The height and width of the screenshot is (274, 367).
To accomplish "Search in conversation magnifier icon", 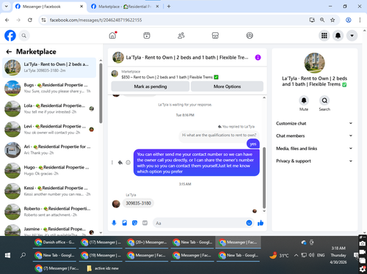I will pyautogui.click(x=324, y=100).
